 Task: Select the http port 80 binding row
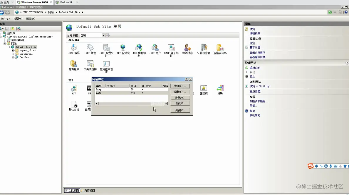tap(131, 89)
